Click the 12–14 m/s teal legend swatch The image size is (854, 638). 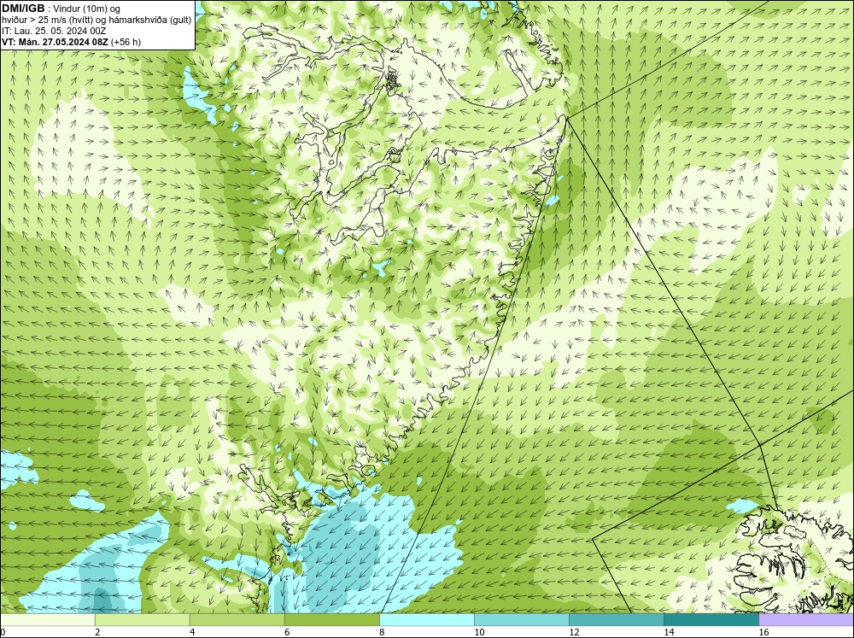pyautogui.click(x=617, y=620)
